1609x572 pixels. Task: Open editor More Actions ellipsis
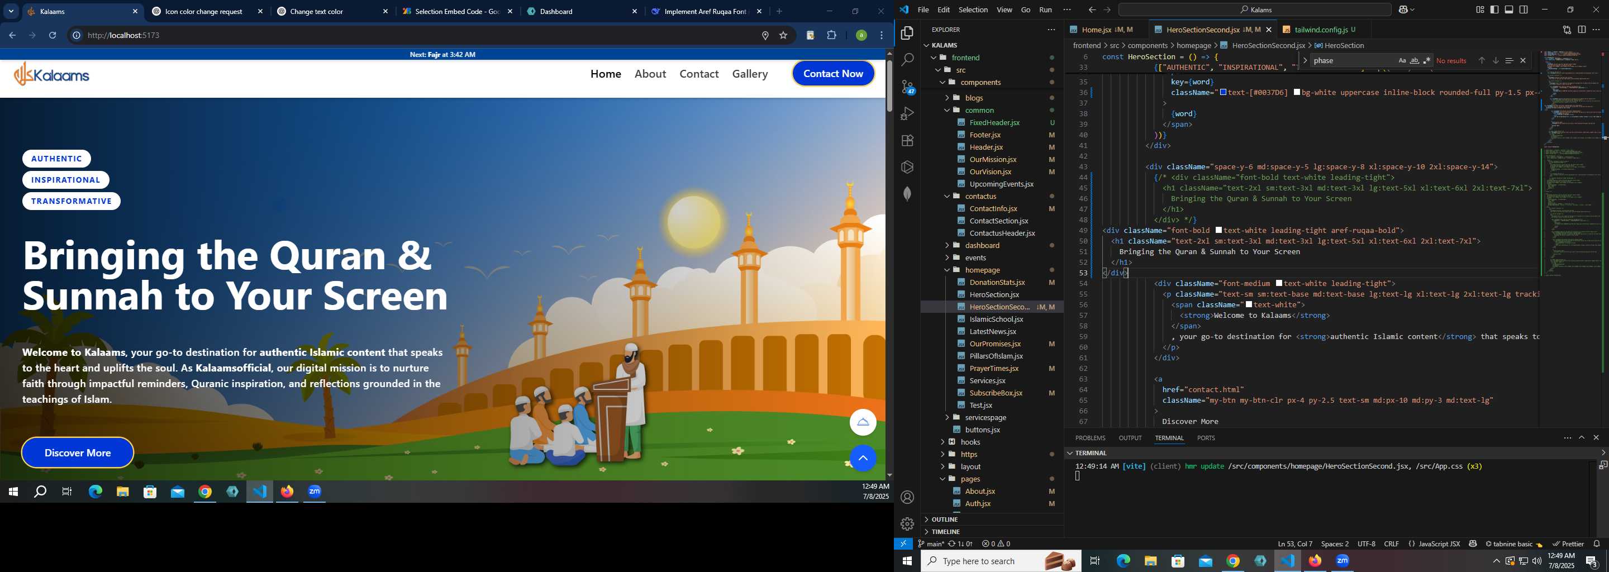[x=1597, y=30]
